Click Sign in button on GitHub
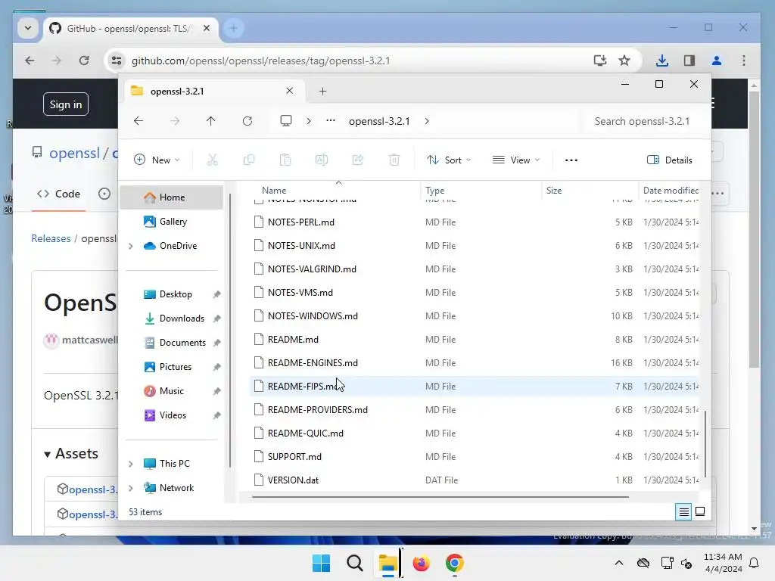 pyautogui.click(x=66, y=104)
